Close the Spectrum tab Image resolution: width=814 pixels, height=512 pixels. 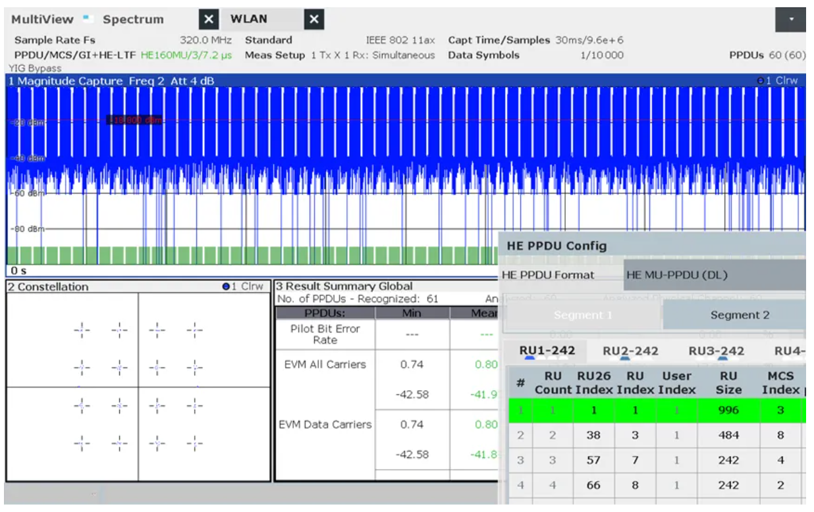pyautogui.click(x=209, y=20)
